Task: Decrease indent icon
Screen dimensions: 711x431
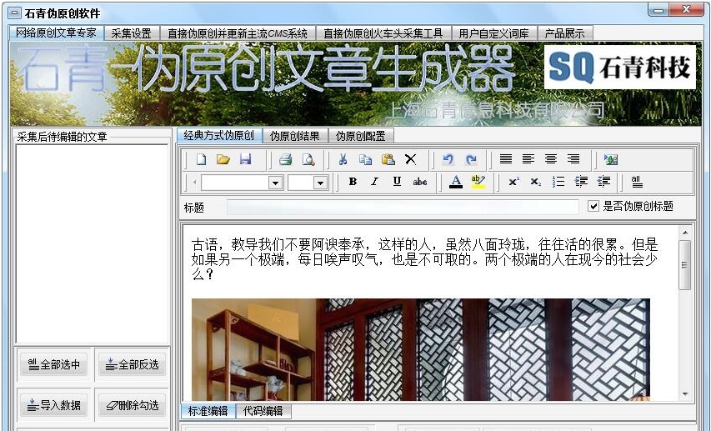Action: tap(603, 182)
